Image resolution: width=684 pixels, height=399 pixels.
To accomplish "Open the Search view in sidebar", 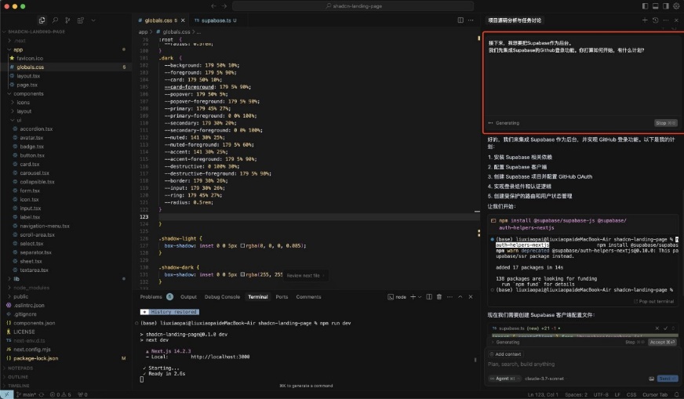I will point(55,20).
